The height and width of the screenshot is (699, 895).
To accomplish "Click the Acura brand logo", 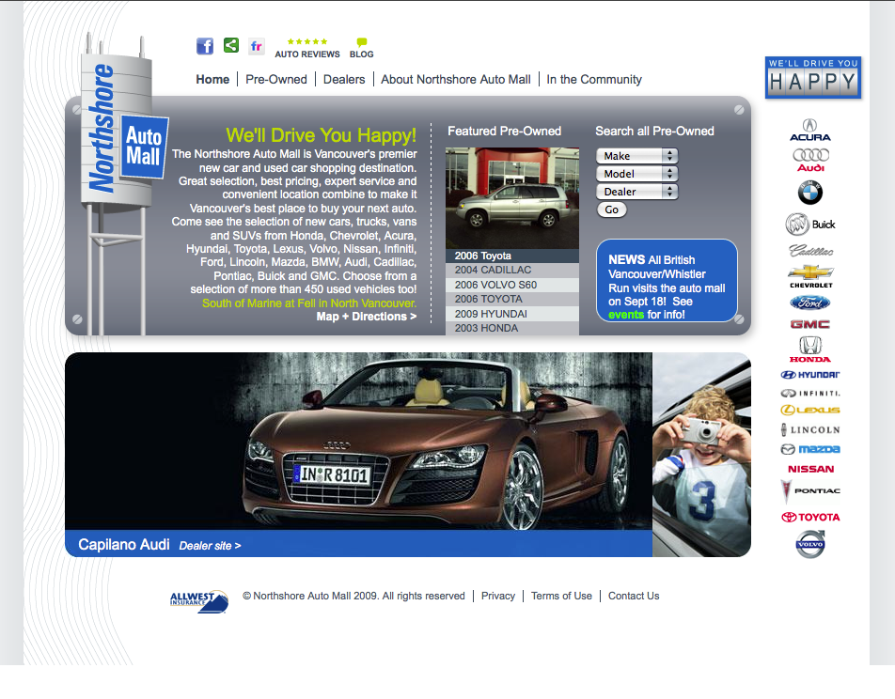I will (x=810, y=130).
